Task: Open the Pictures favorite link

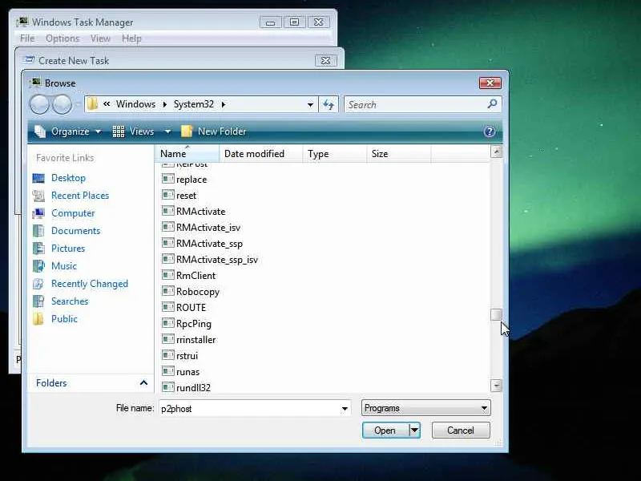Action: click(68, 249)
